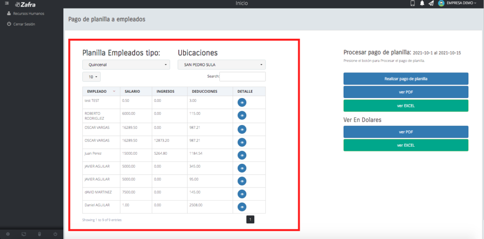484x239 pixels.
Task: Click salary value 15000.00
Action: tap(130, 153)
